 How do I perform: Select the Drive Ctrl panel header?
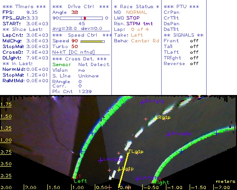coord(81,7)
